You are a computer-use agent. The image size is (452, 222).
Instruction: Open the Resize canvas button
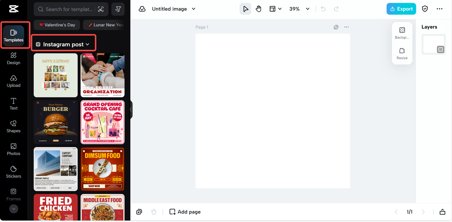pos(402,54)
